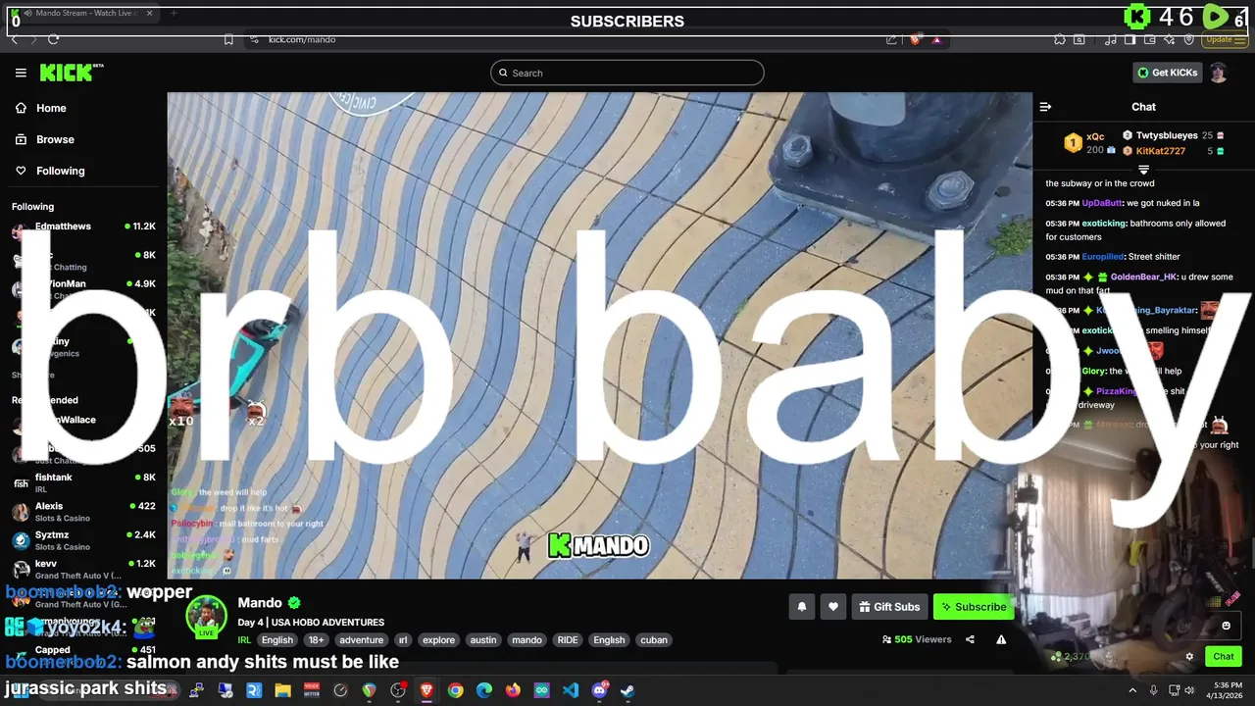Click the taskbar clock 5:36 PM

tap(1228, 684)
